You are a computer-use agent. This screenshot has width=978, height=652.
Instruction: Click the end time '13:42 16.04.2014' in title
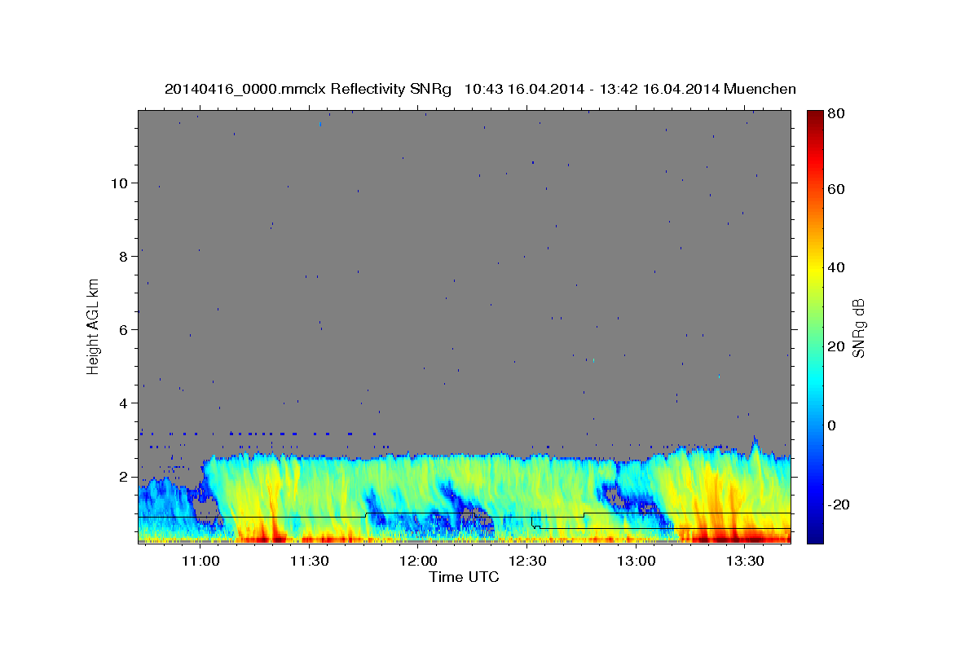(658, 89)
